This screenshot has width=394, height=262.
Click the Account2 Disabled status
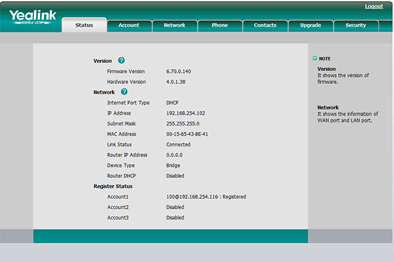(x=175, y=207)
